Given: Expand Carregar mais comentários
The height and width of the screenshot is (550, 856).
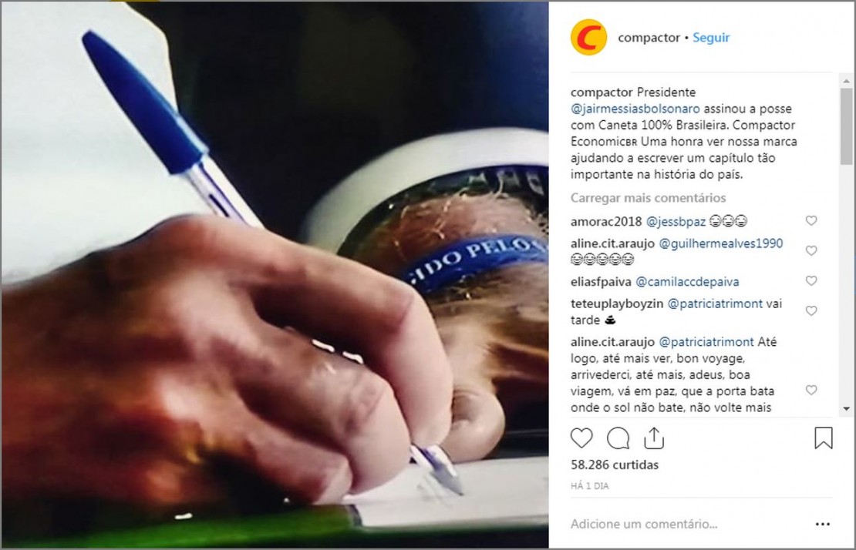Looking at the screenshot, I should (x=648, y=197).
